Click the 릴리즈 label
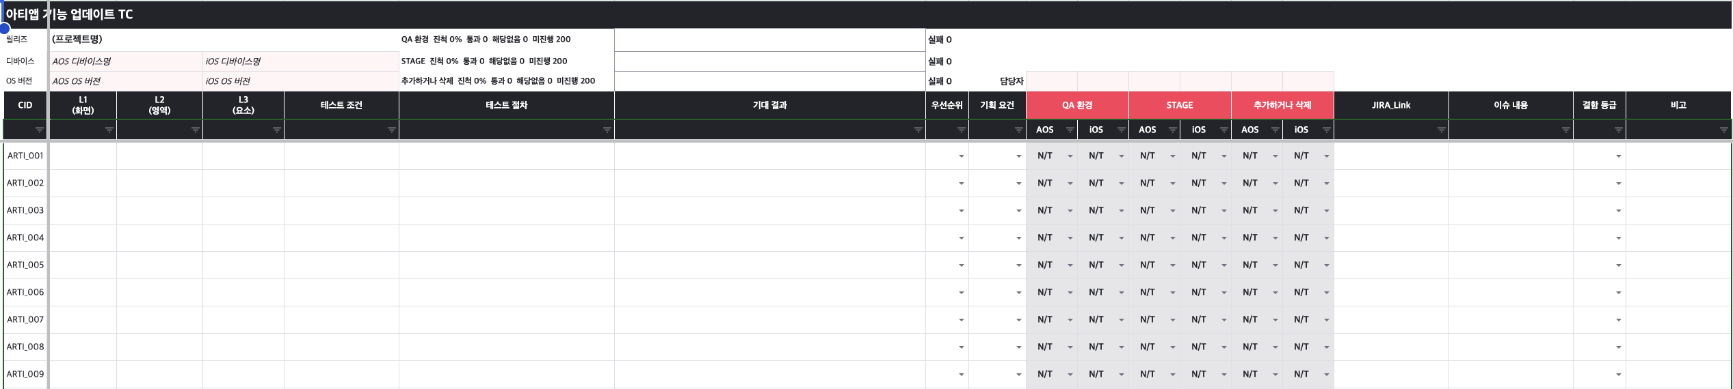1733x389 pixels. (16, 40)
